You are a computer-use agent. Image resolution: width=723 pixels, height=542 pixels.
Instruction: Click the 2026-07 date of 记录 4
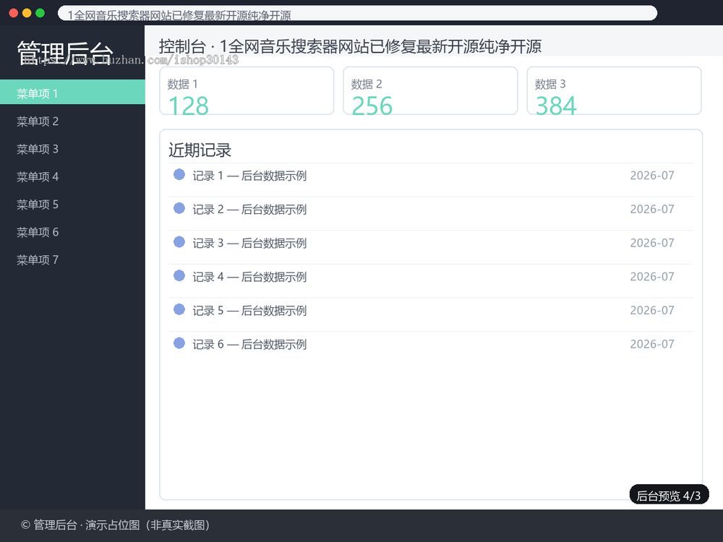(652, 277)
